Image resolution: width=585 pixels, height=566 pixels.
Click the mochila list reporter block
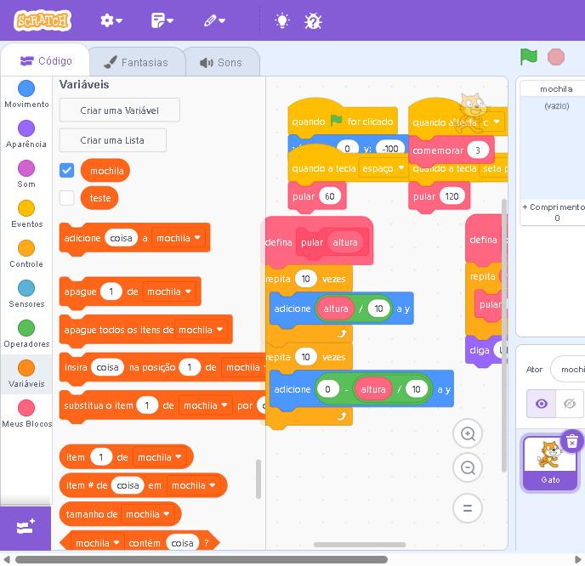tap(105, 171)
